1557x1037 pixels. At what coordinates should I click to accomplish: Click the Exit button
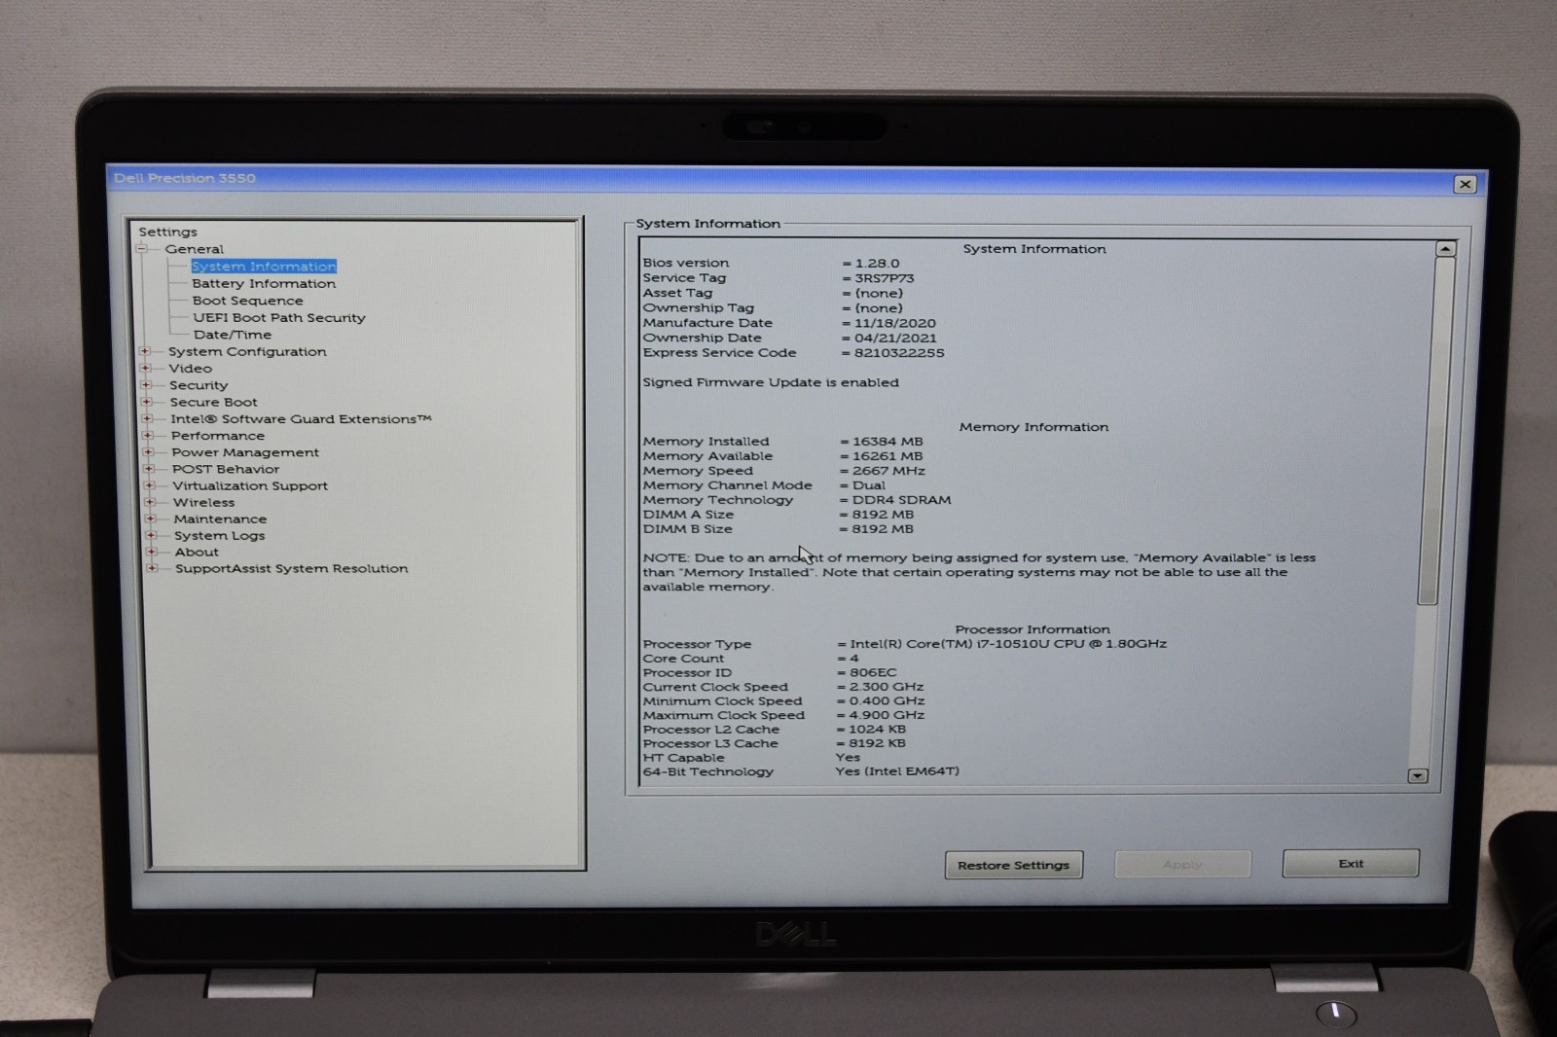click(x=1351, y=863)
